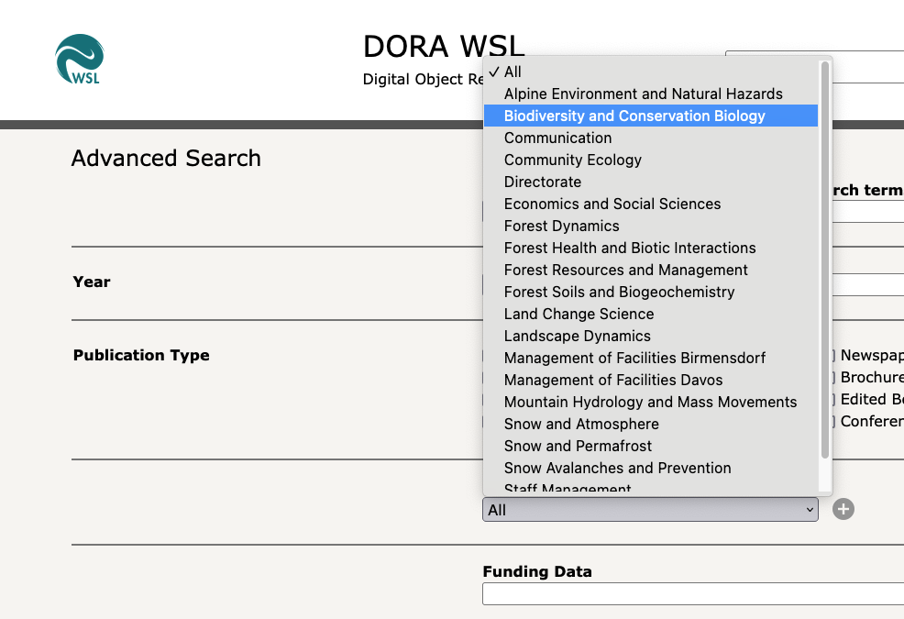Click the Advanced Search heading
Viewport: 904px width, 619px height.
point(166,158)
